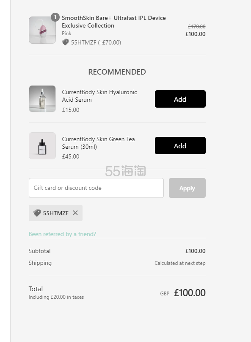Click the Hyaluronic Acid Serum product image

[x=42, y=99]
